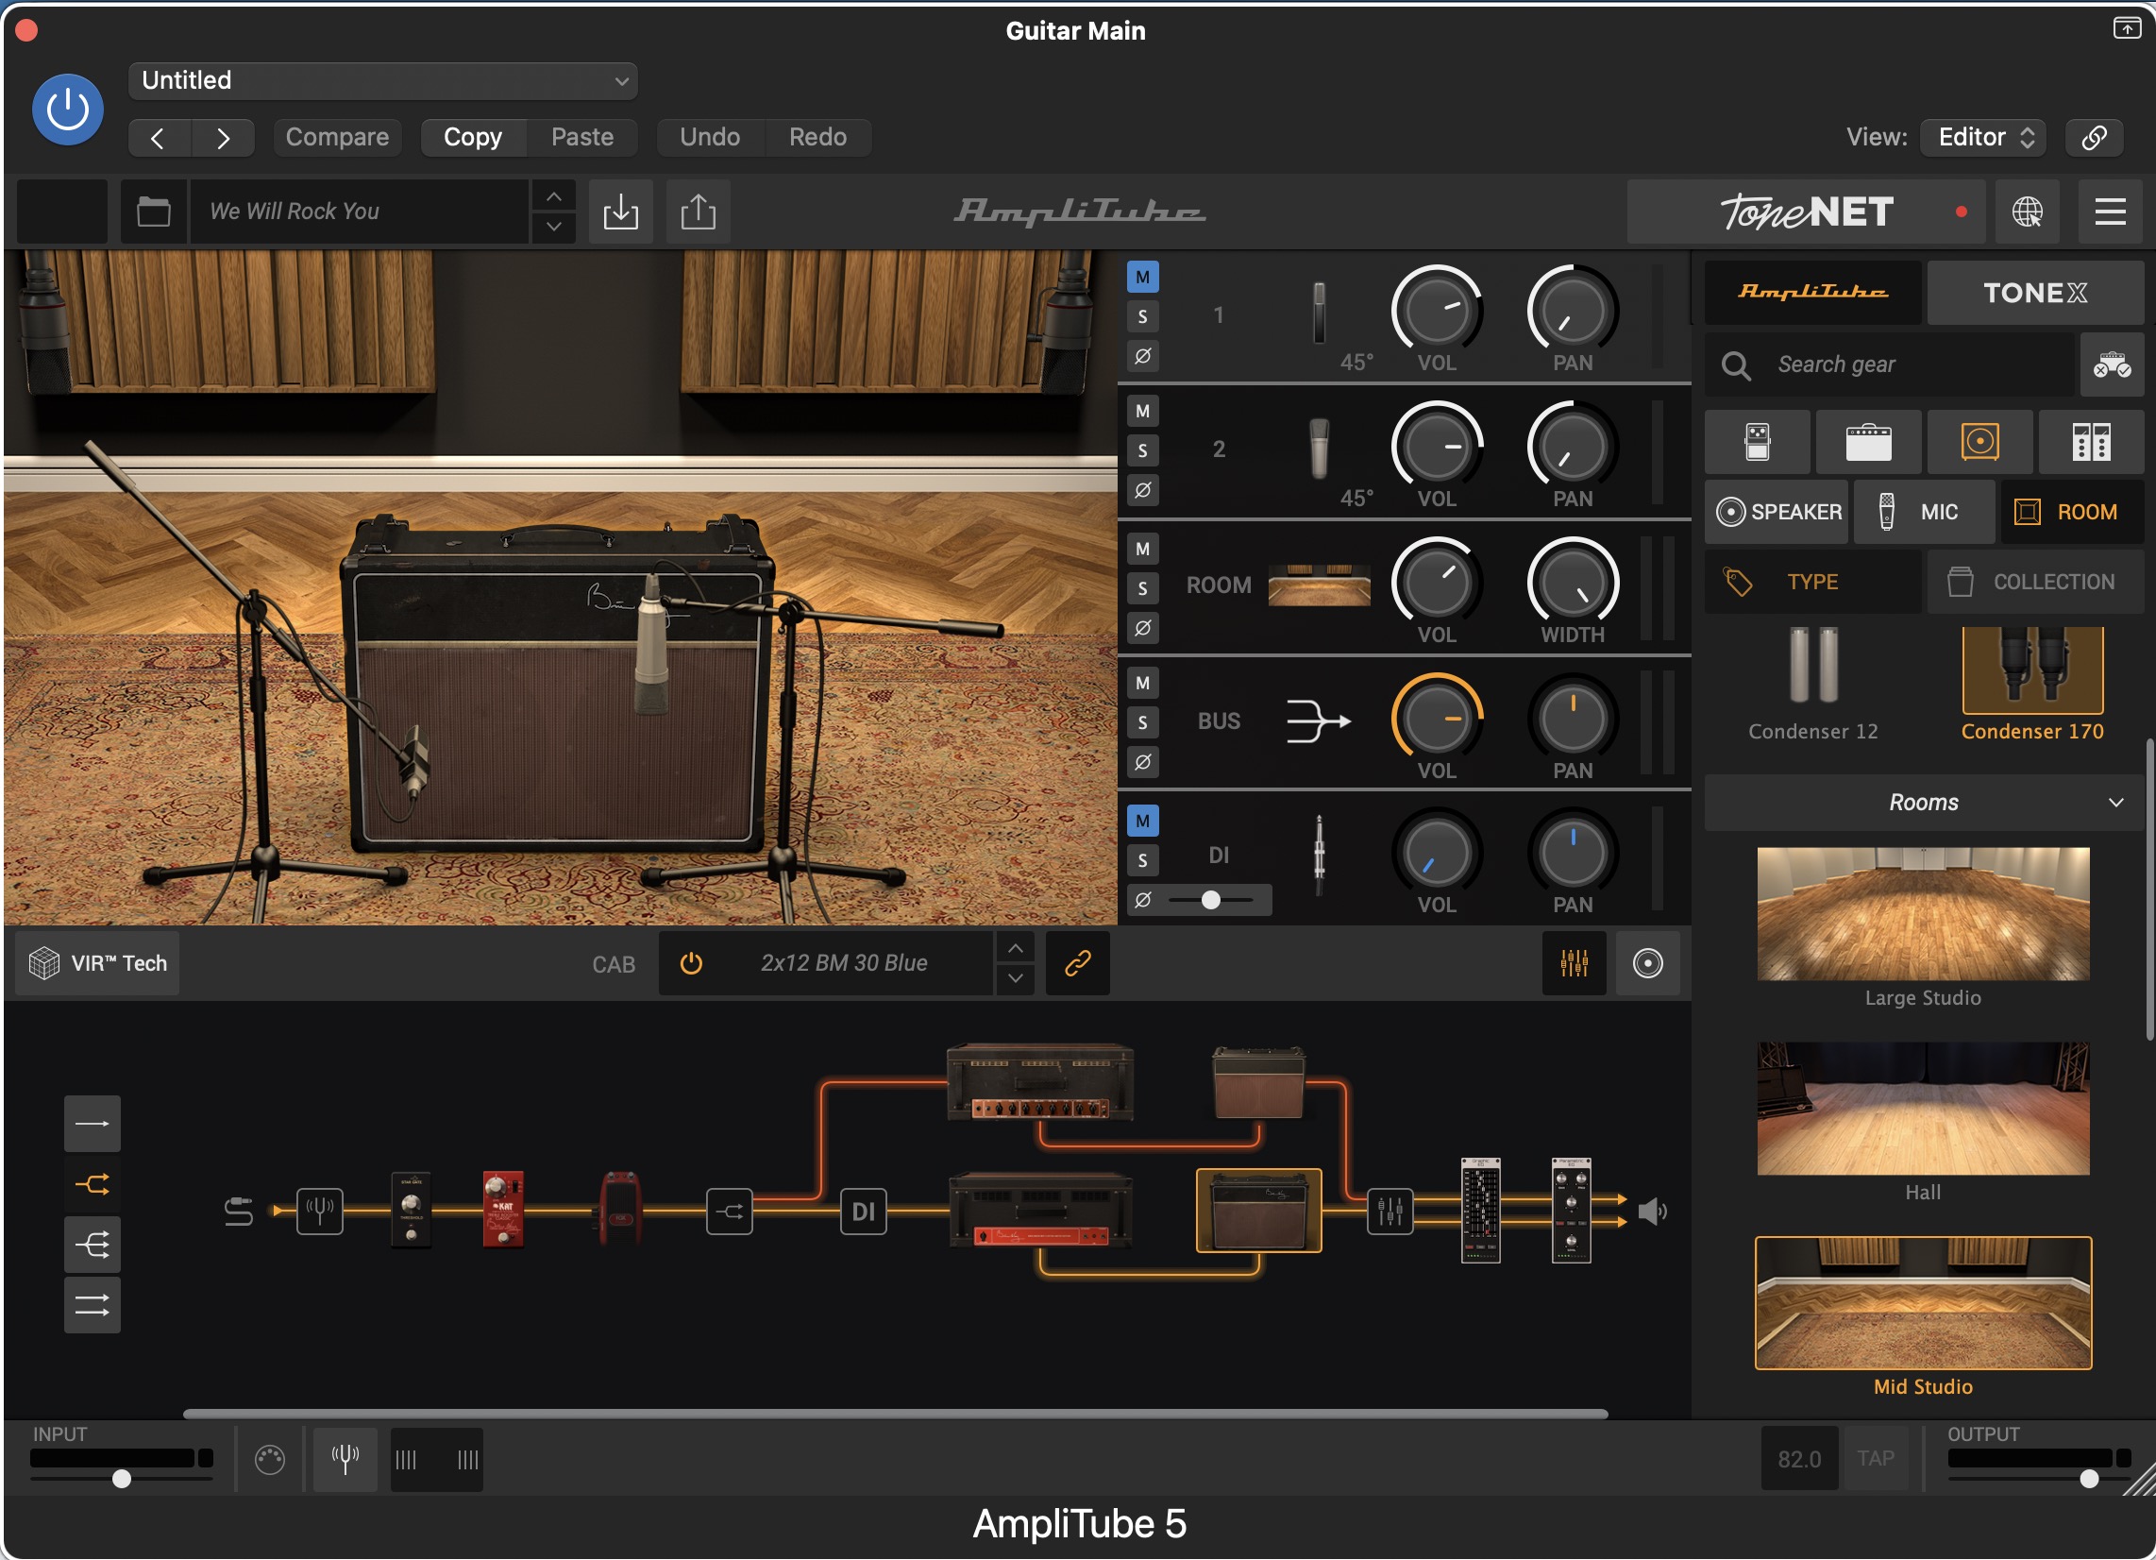Viewport: 2156px width, 1560px height.
Task: Solo mic channel 1
Action: 1142,316
